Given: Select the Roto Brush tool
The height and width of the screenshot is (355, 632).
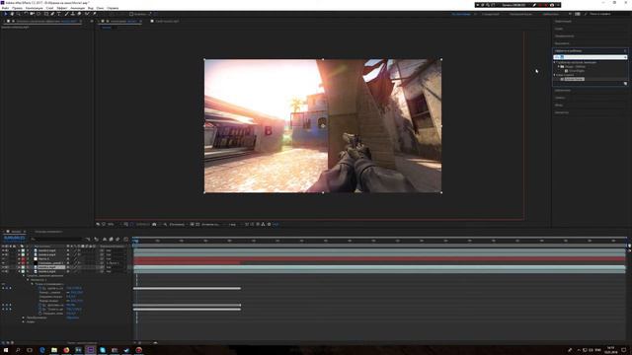Looking at the screenshot, I should [x=87, y=14].
